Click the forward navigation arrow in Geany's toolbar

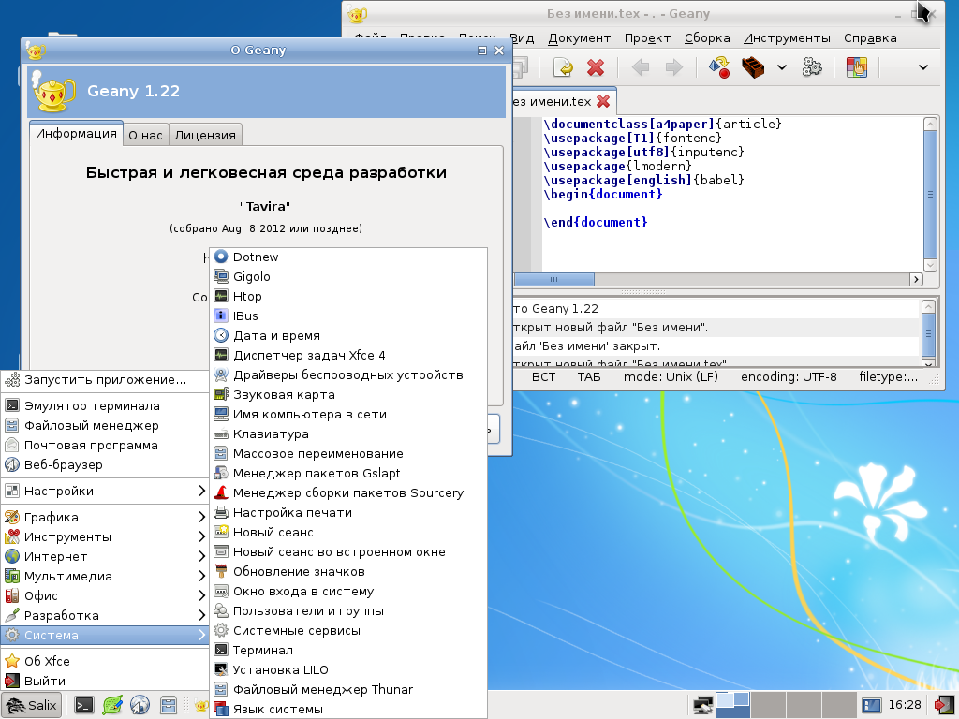pos(673,67)
